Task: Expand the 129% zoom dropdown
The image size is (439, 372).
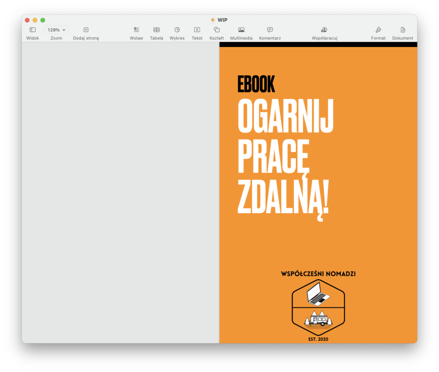Action: coord(56,30)
